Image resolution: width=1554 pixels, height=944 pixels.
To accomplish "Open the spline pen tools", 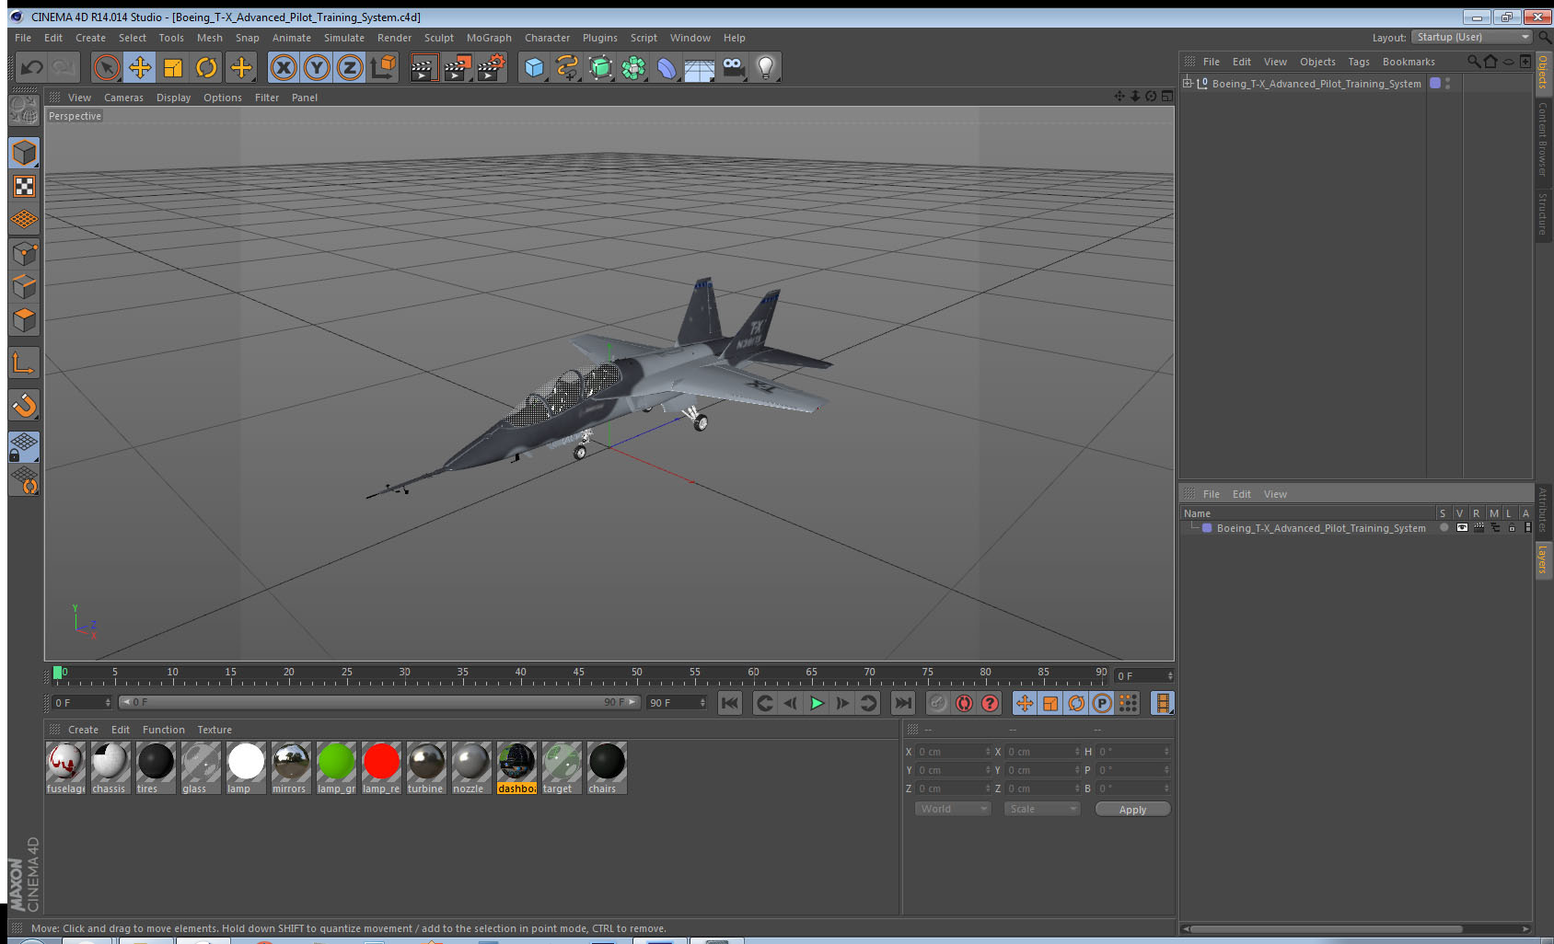I will [567, 67].
